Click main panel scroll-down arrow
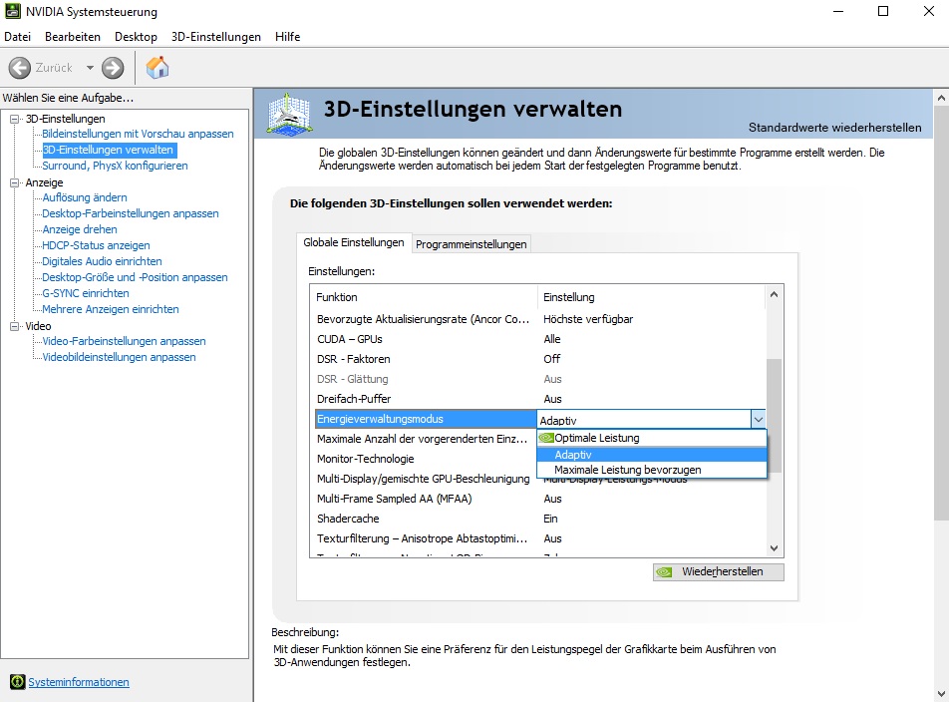The image size is (949, 702). click(941, 694)
